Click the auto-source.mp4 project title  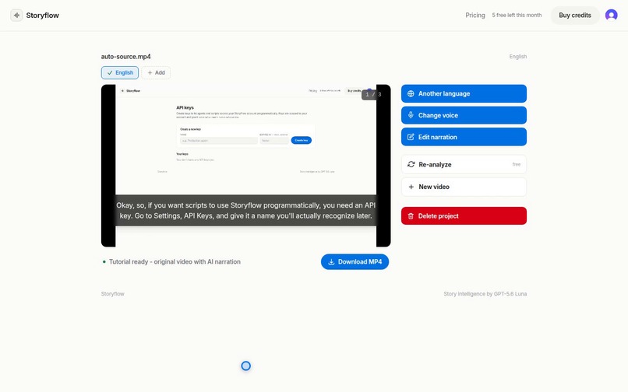125,57
